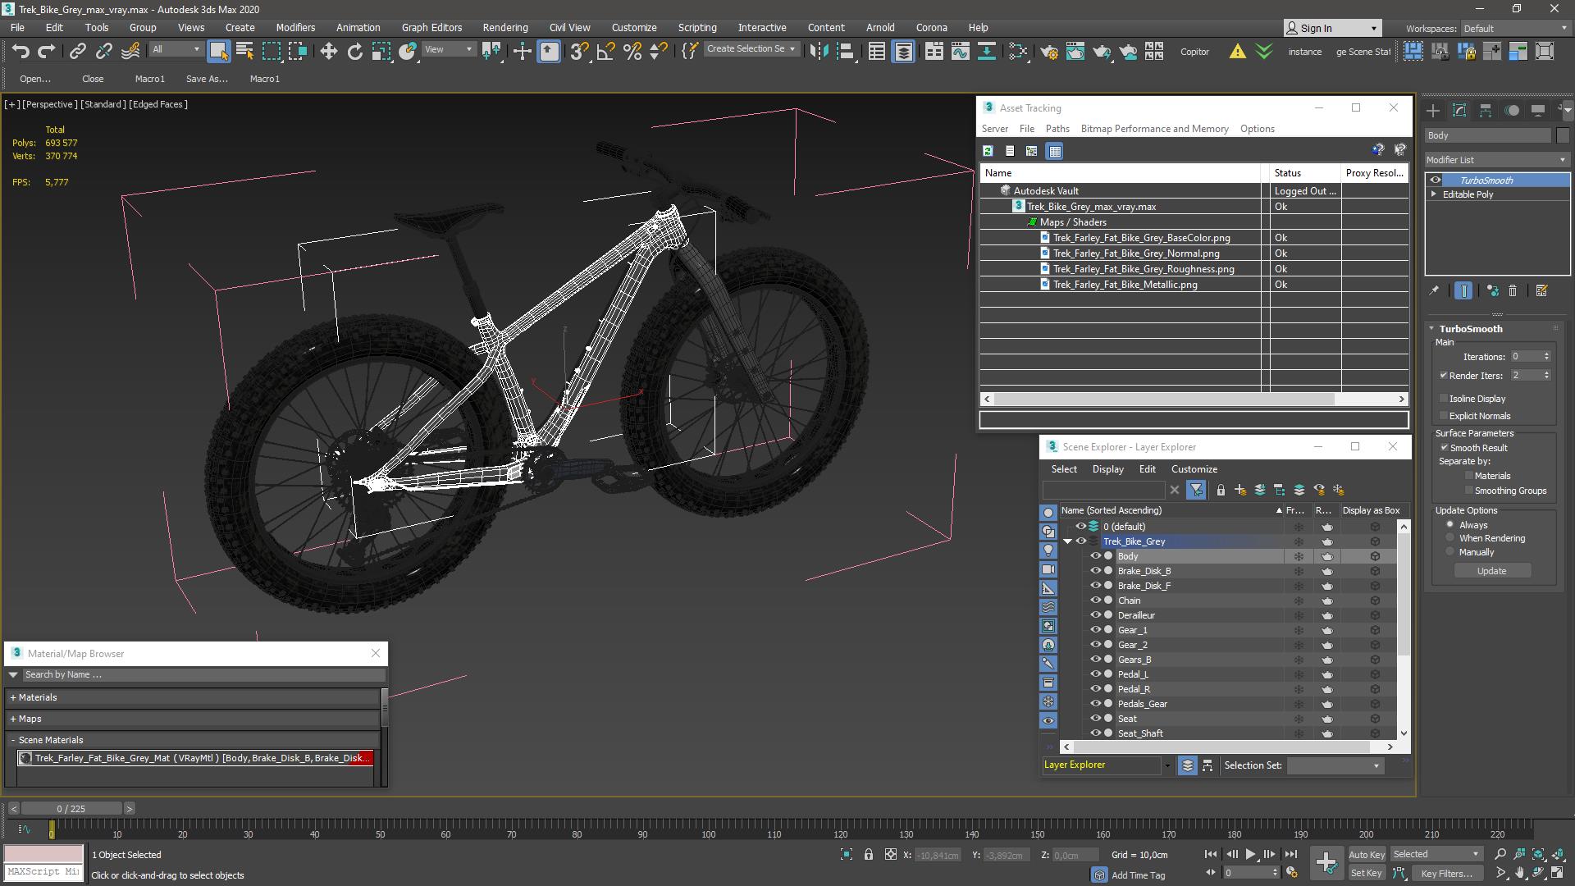Toggle visibility of Trek_Bike_Grey layer
The width and height of the screenshot is (1575, 886).
(x=1083, y=541)
